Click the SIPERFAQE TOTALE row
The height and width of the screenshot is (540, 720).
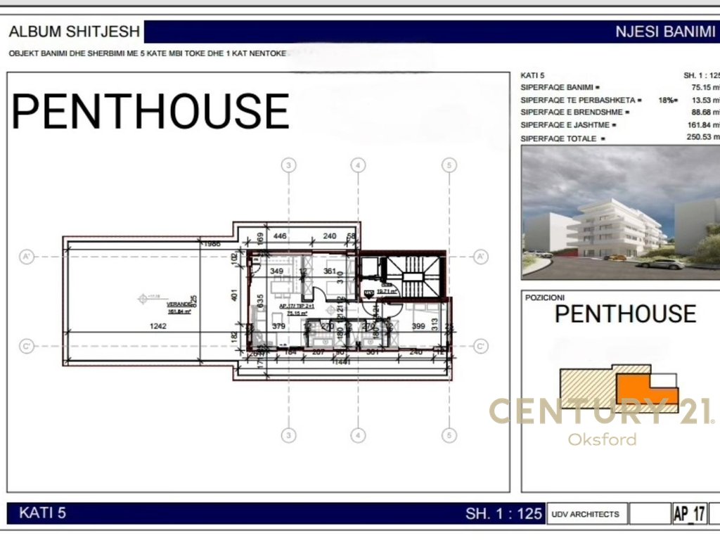620,138
